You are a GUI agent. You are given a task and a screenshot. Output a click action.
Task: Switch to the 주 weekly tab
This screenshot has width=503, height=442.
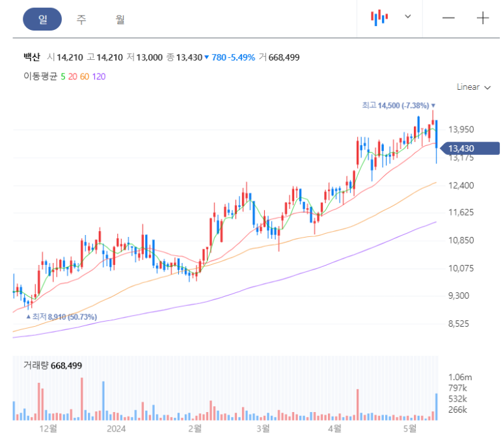coord(81,19)
